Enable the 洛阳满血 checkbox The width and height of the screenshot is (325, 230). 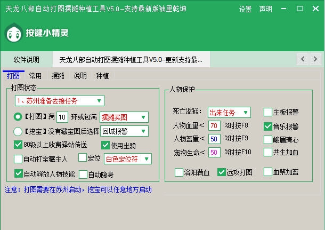pos(179,172)
